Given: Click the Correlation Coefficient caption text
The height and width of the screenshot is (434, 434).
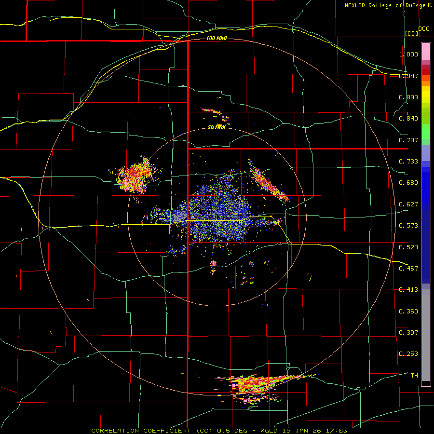Looking at the screenshot, I should (x=219, y=431).
